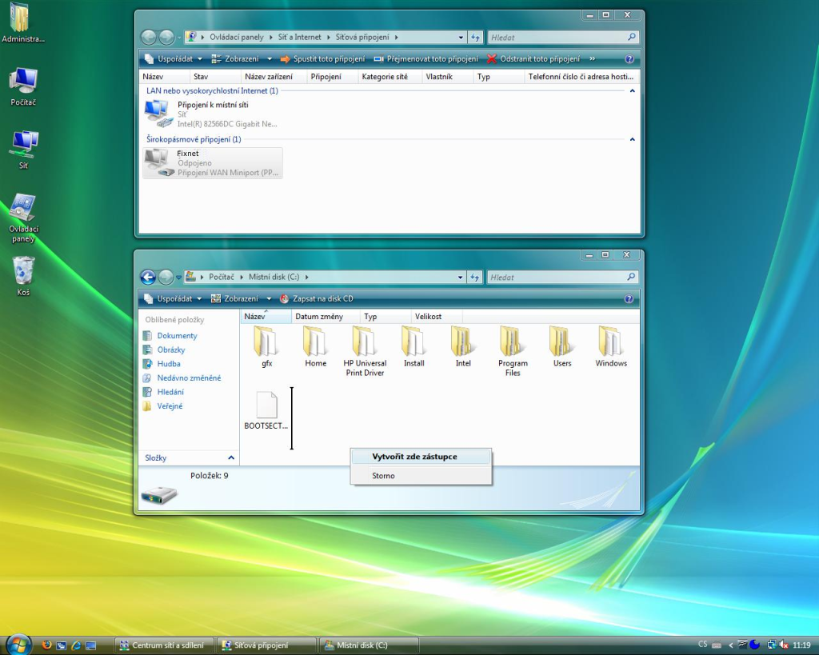Viewport: 819px width, 655px height.
Task: Sort by Velikost column header
Action: 436,317
